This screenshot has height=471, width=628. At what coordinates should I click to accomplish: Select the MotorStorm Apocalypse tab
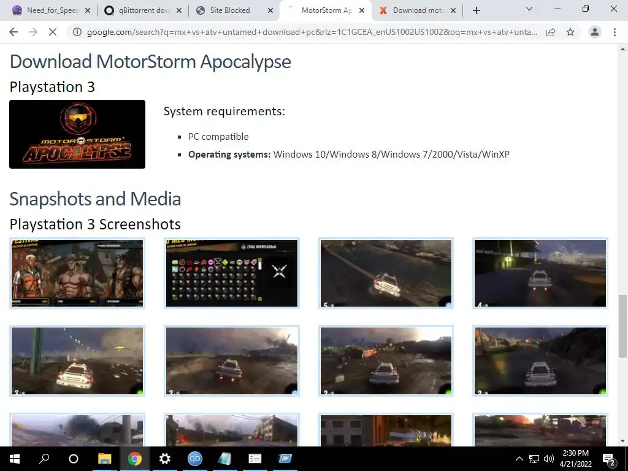tap(325, 10)
